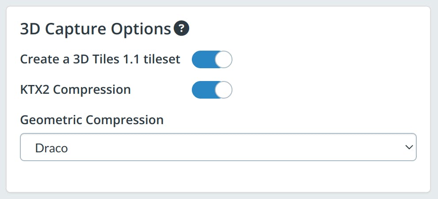Screen dimensions: 438x199
Task: Open the Geometric Compression dropdown
Action: pyautogui.click(x=218, y=147)
